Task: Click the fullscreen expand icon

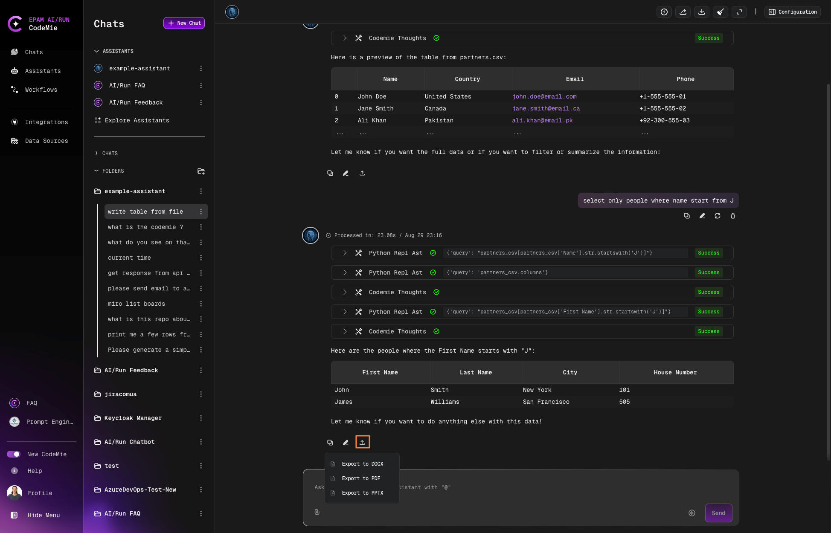Action: [739, 12]
